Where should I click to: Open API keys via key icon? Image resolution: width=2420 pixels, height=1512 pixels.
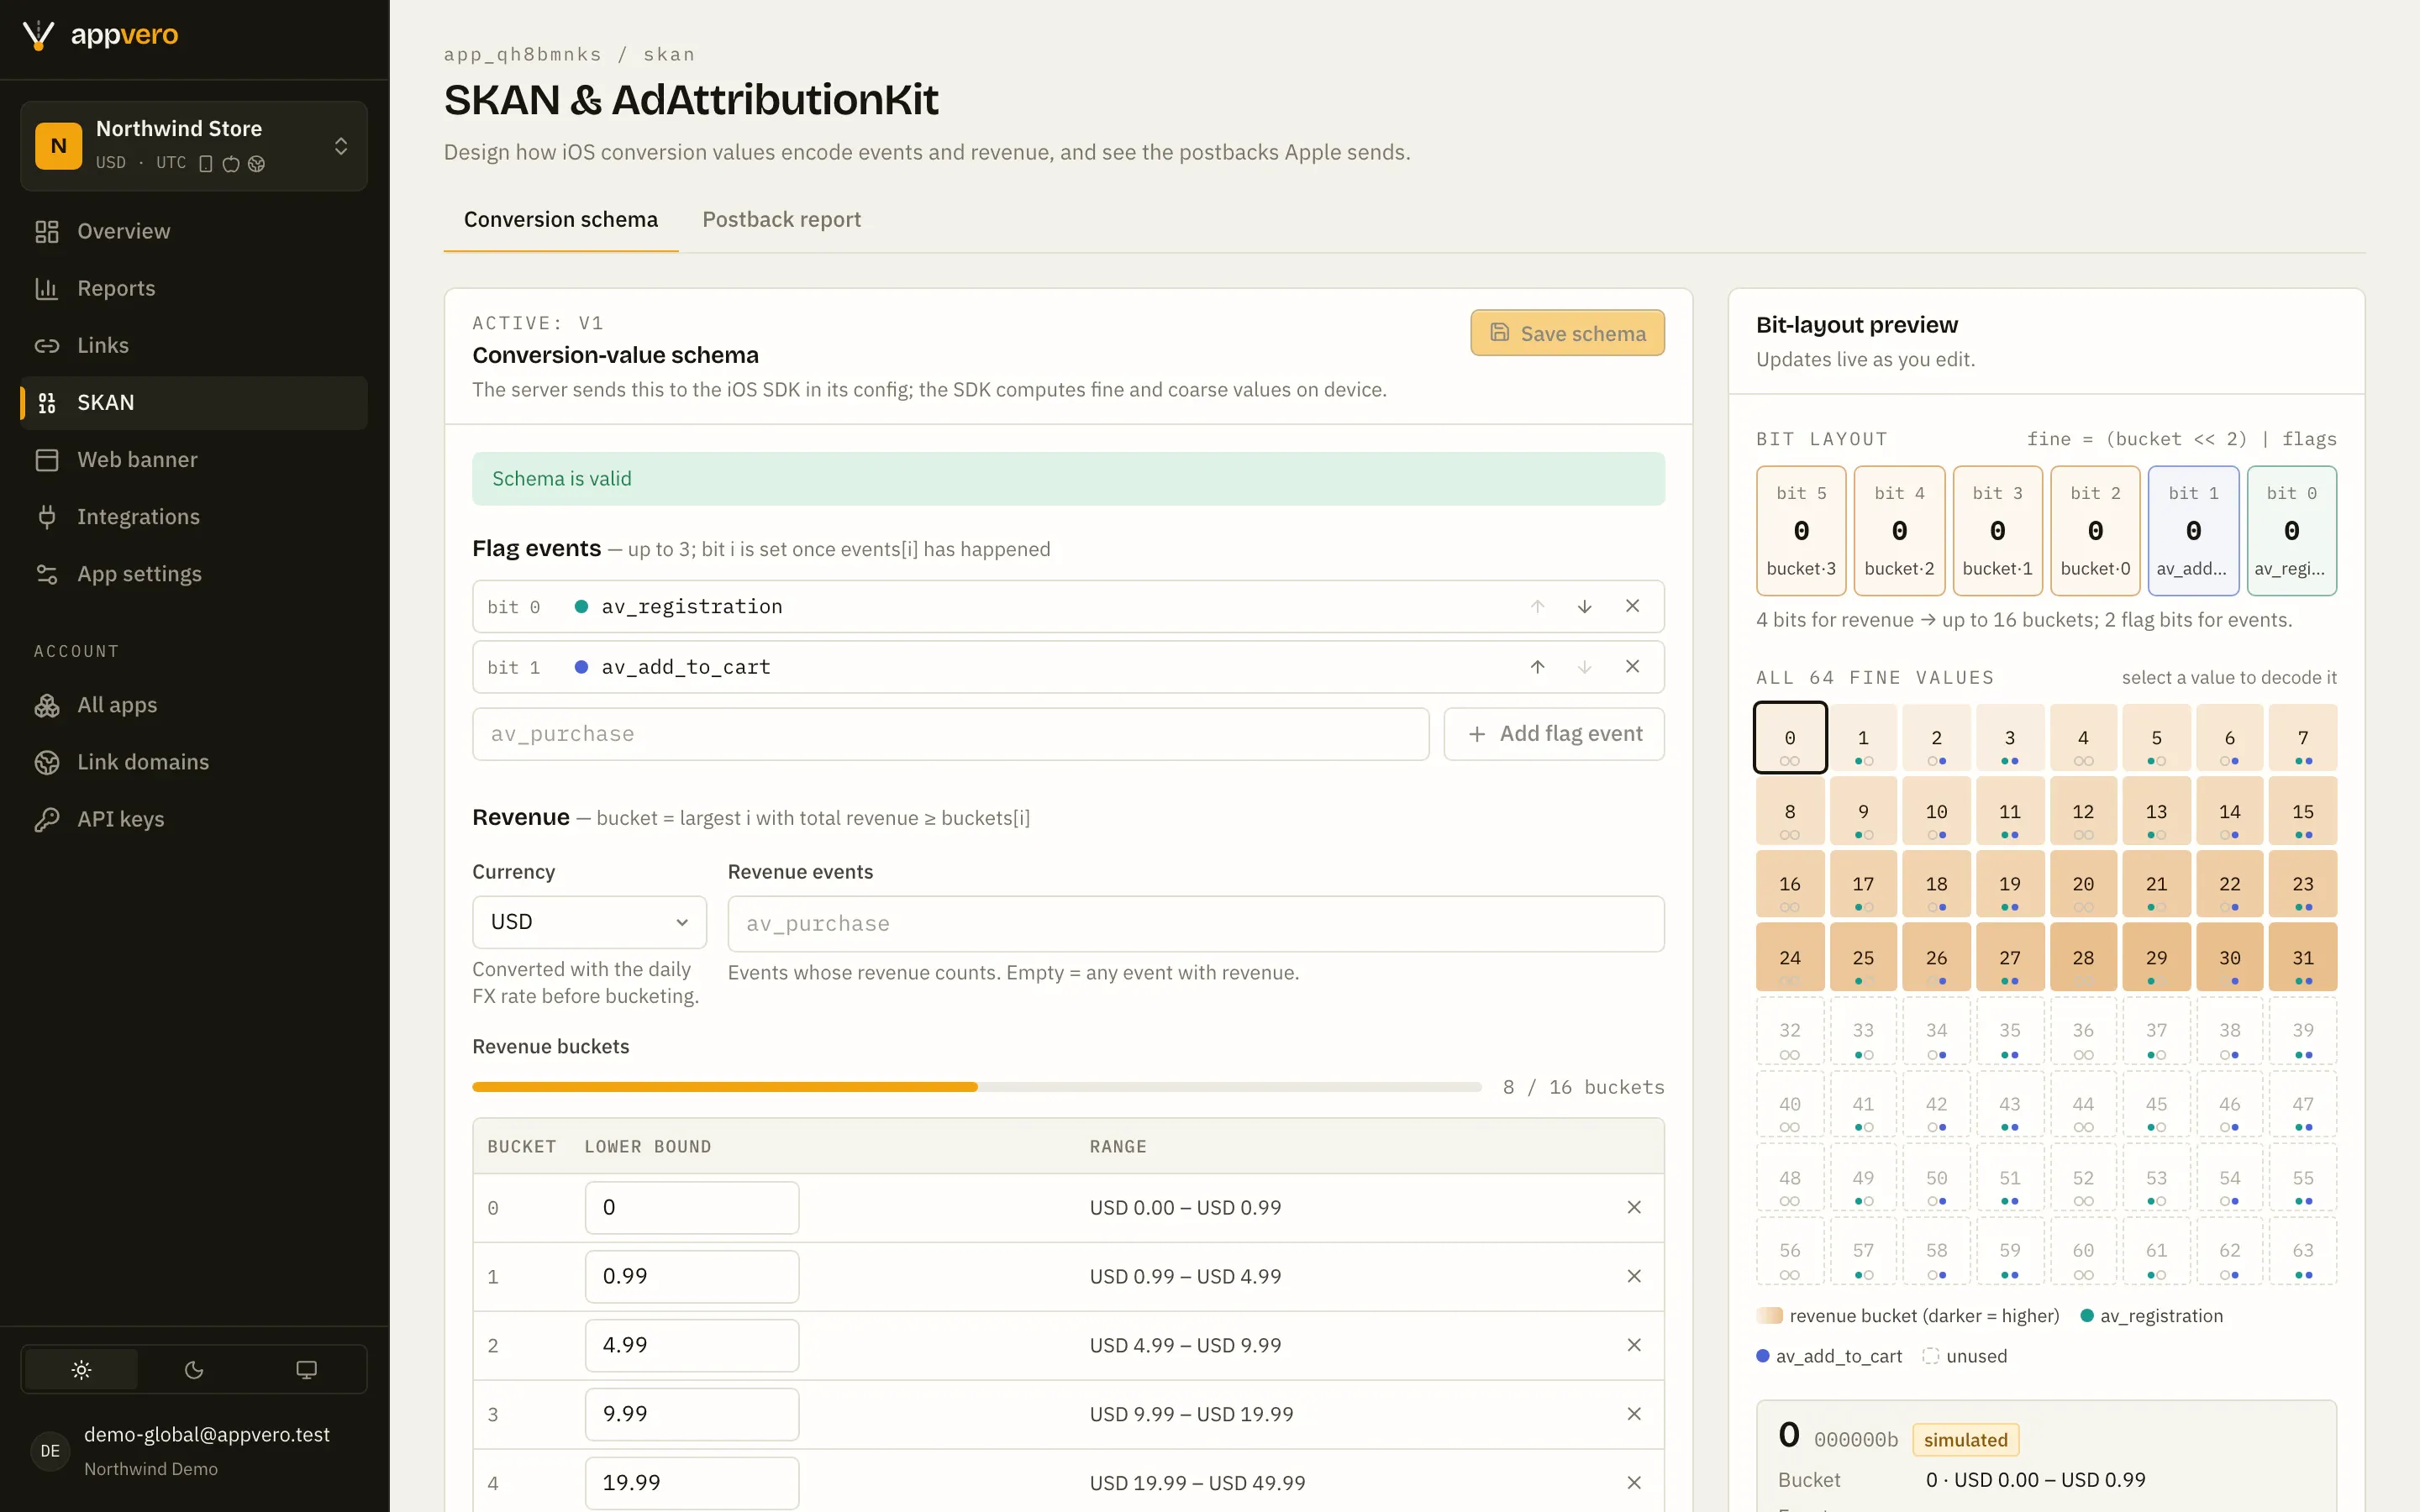click(x=47, y=819)
